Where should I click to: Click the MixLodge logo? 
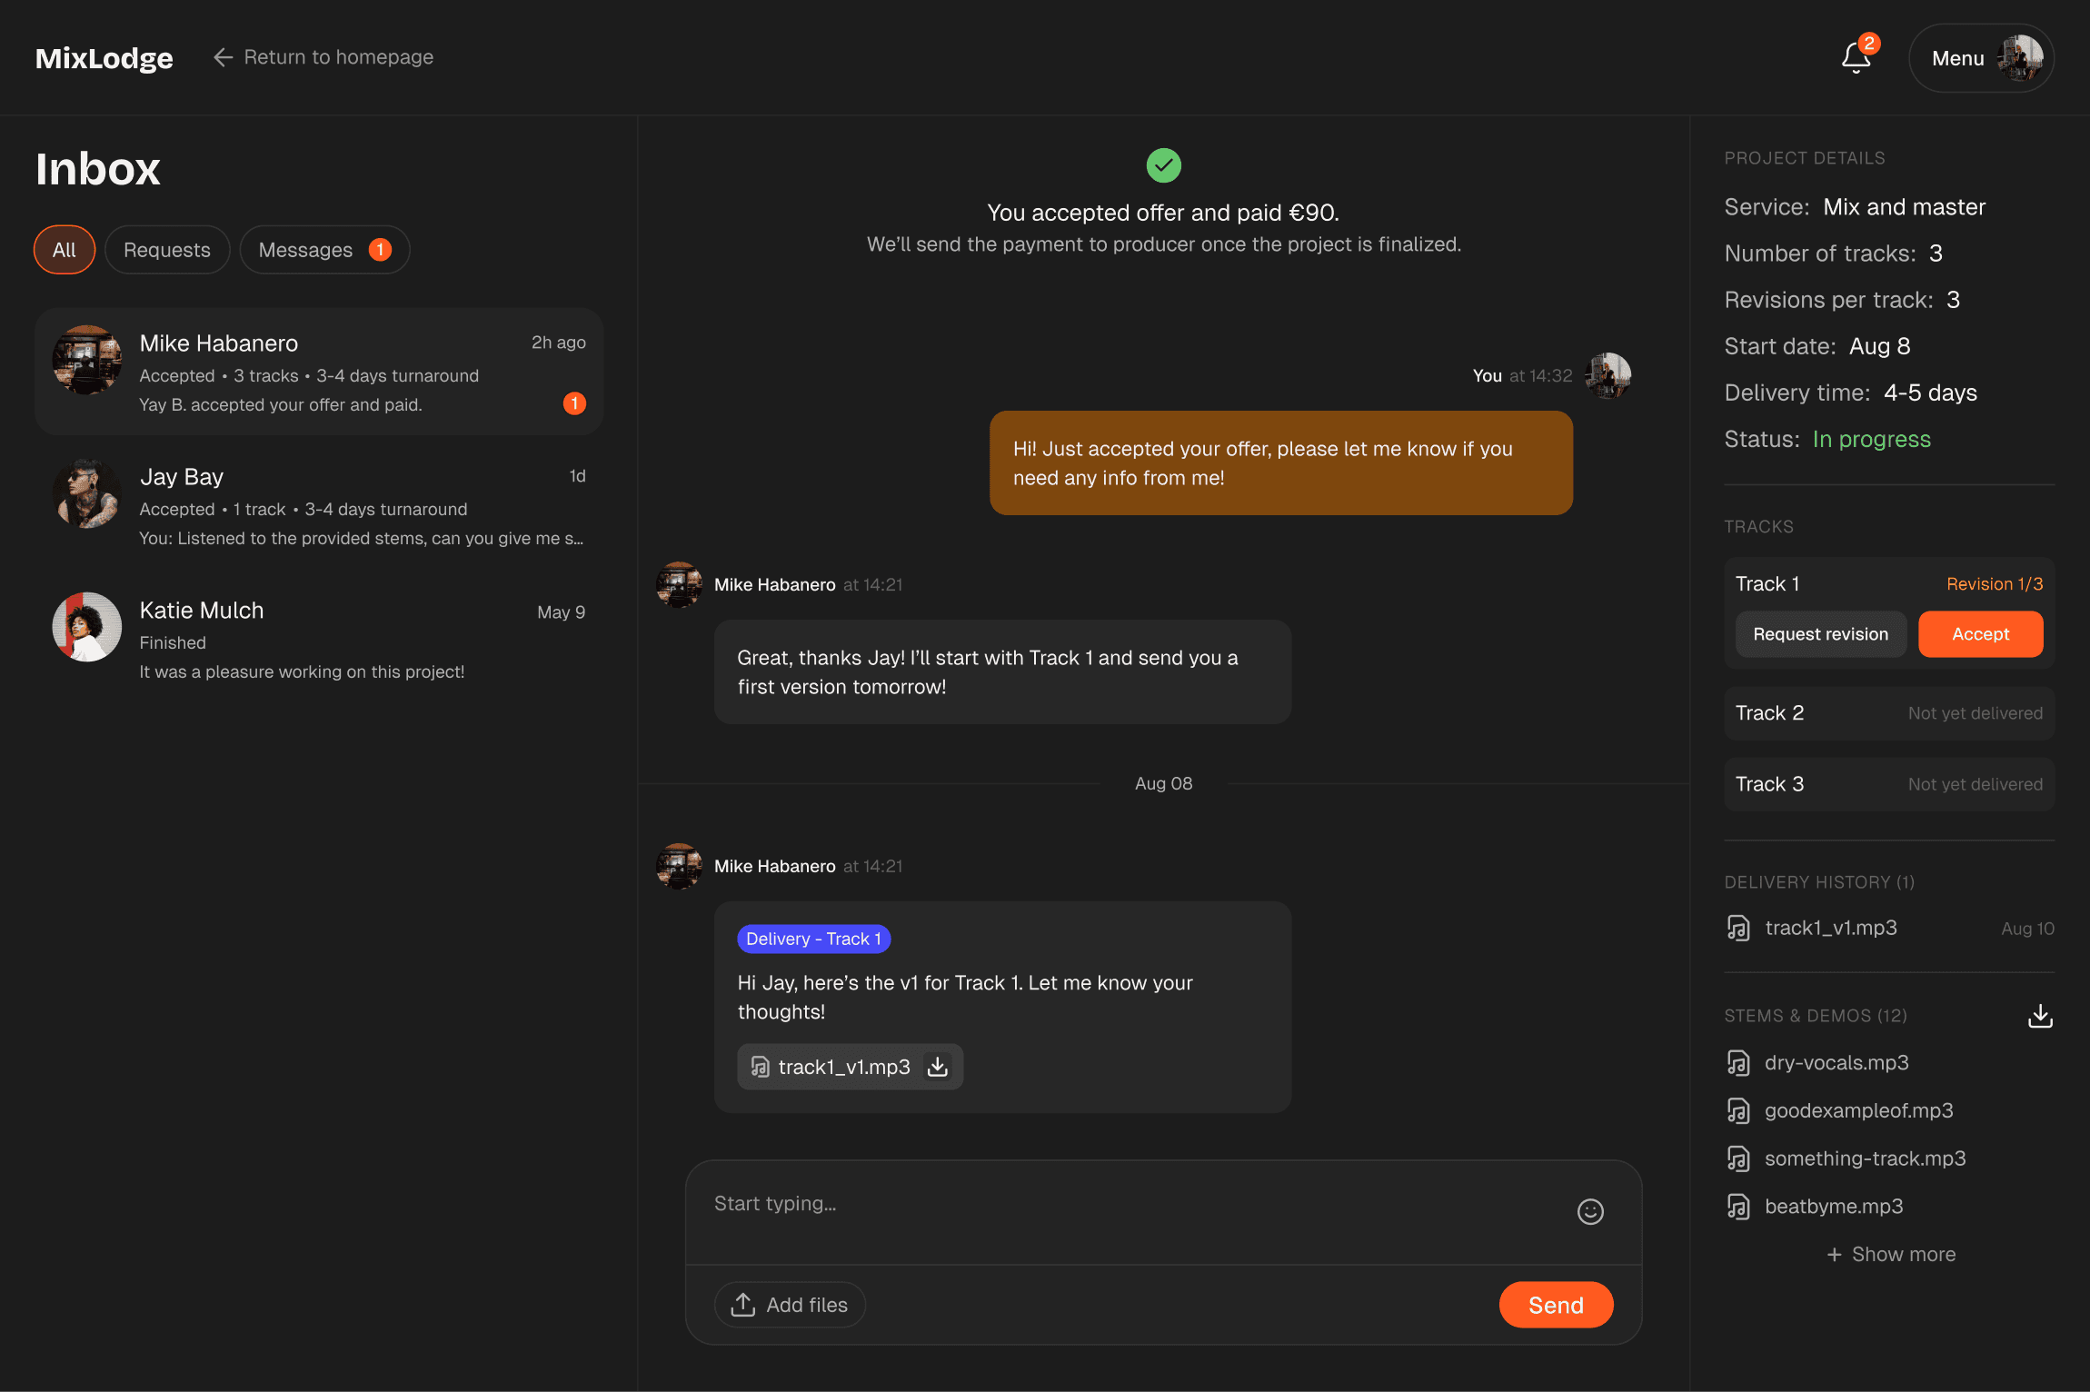(x=104, y=57)
